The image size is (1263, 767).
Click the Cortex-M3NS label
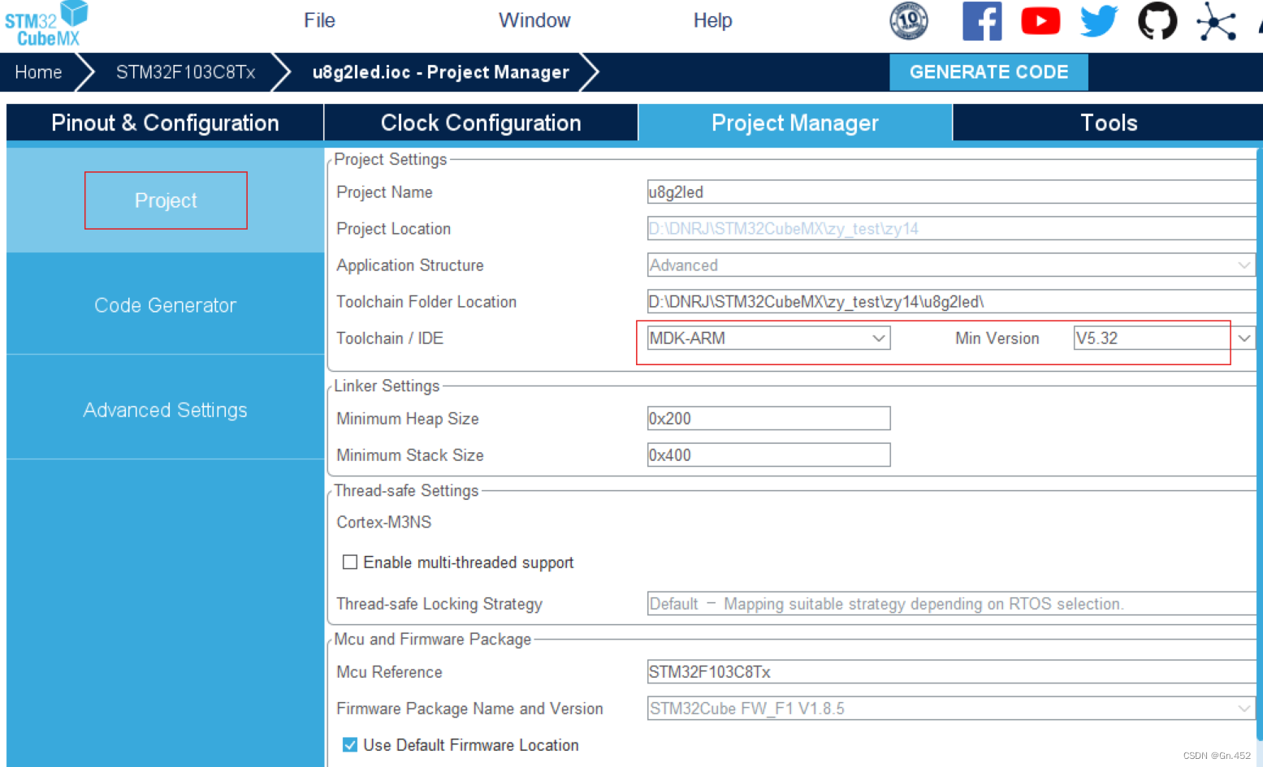click(x=384, y=522)
